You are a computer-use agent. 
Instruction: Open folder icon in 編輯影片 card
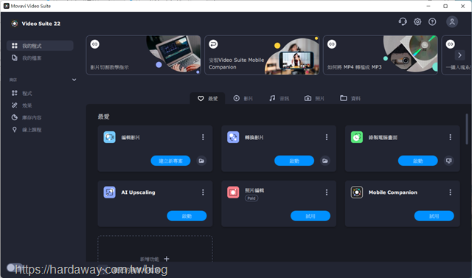[201, 161]
